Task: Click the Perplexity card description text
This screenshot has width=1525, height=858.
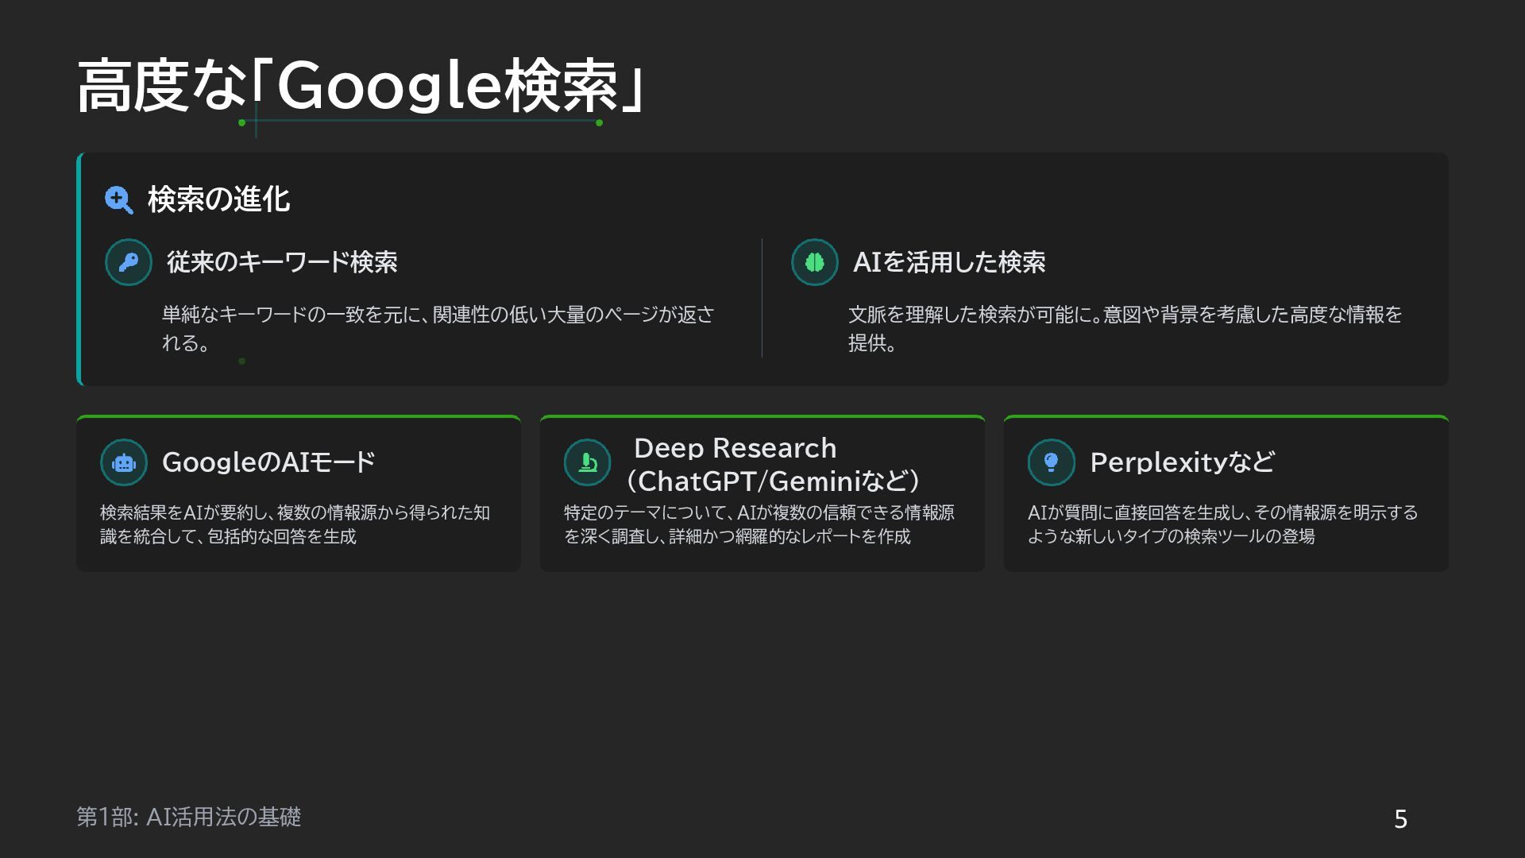Action: click(x=1222, y=524)
